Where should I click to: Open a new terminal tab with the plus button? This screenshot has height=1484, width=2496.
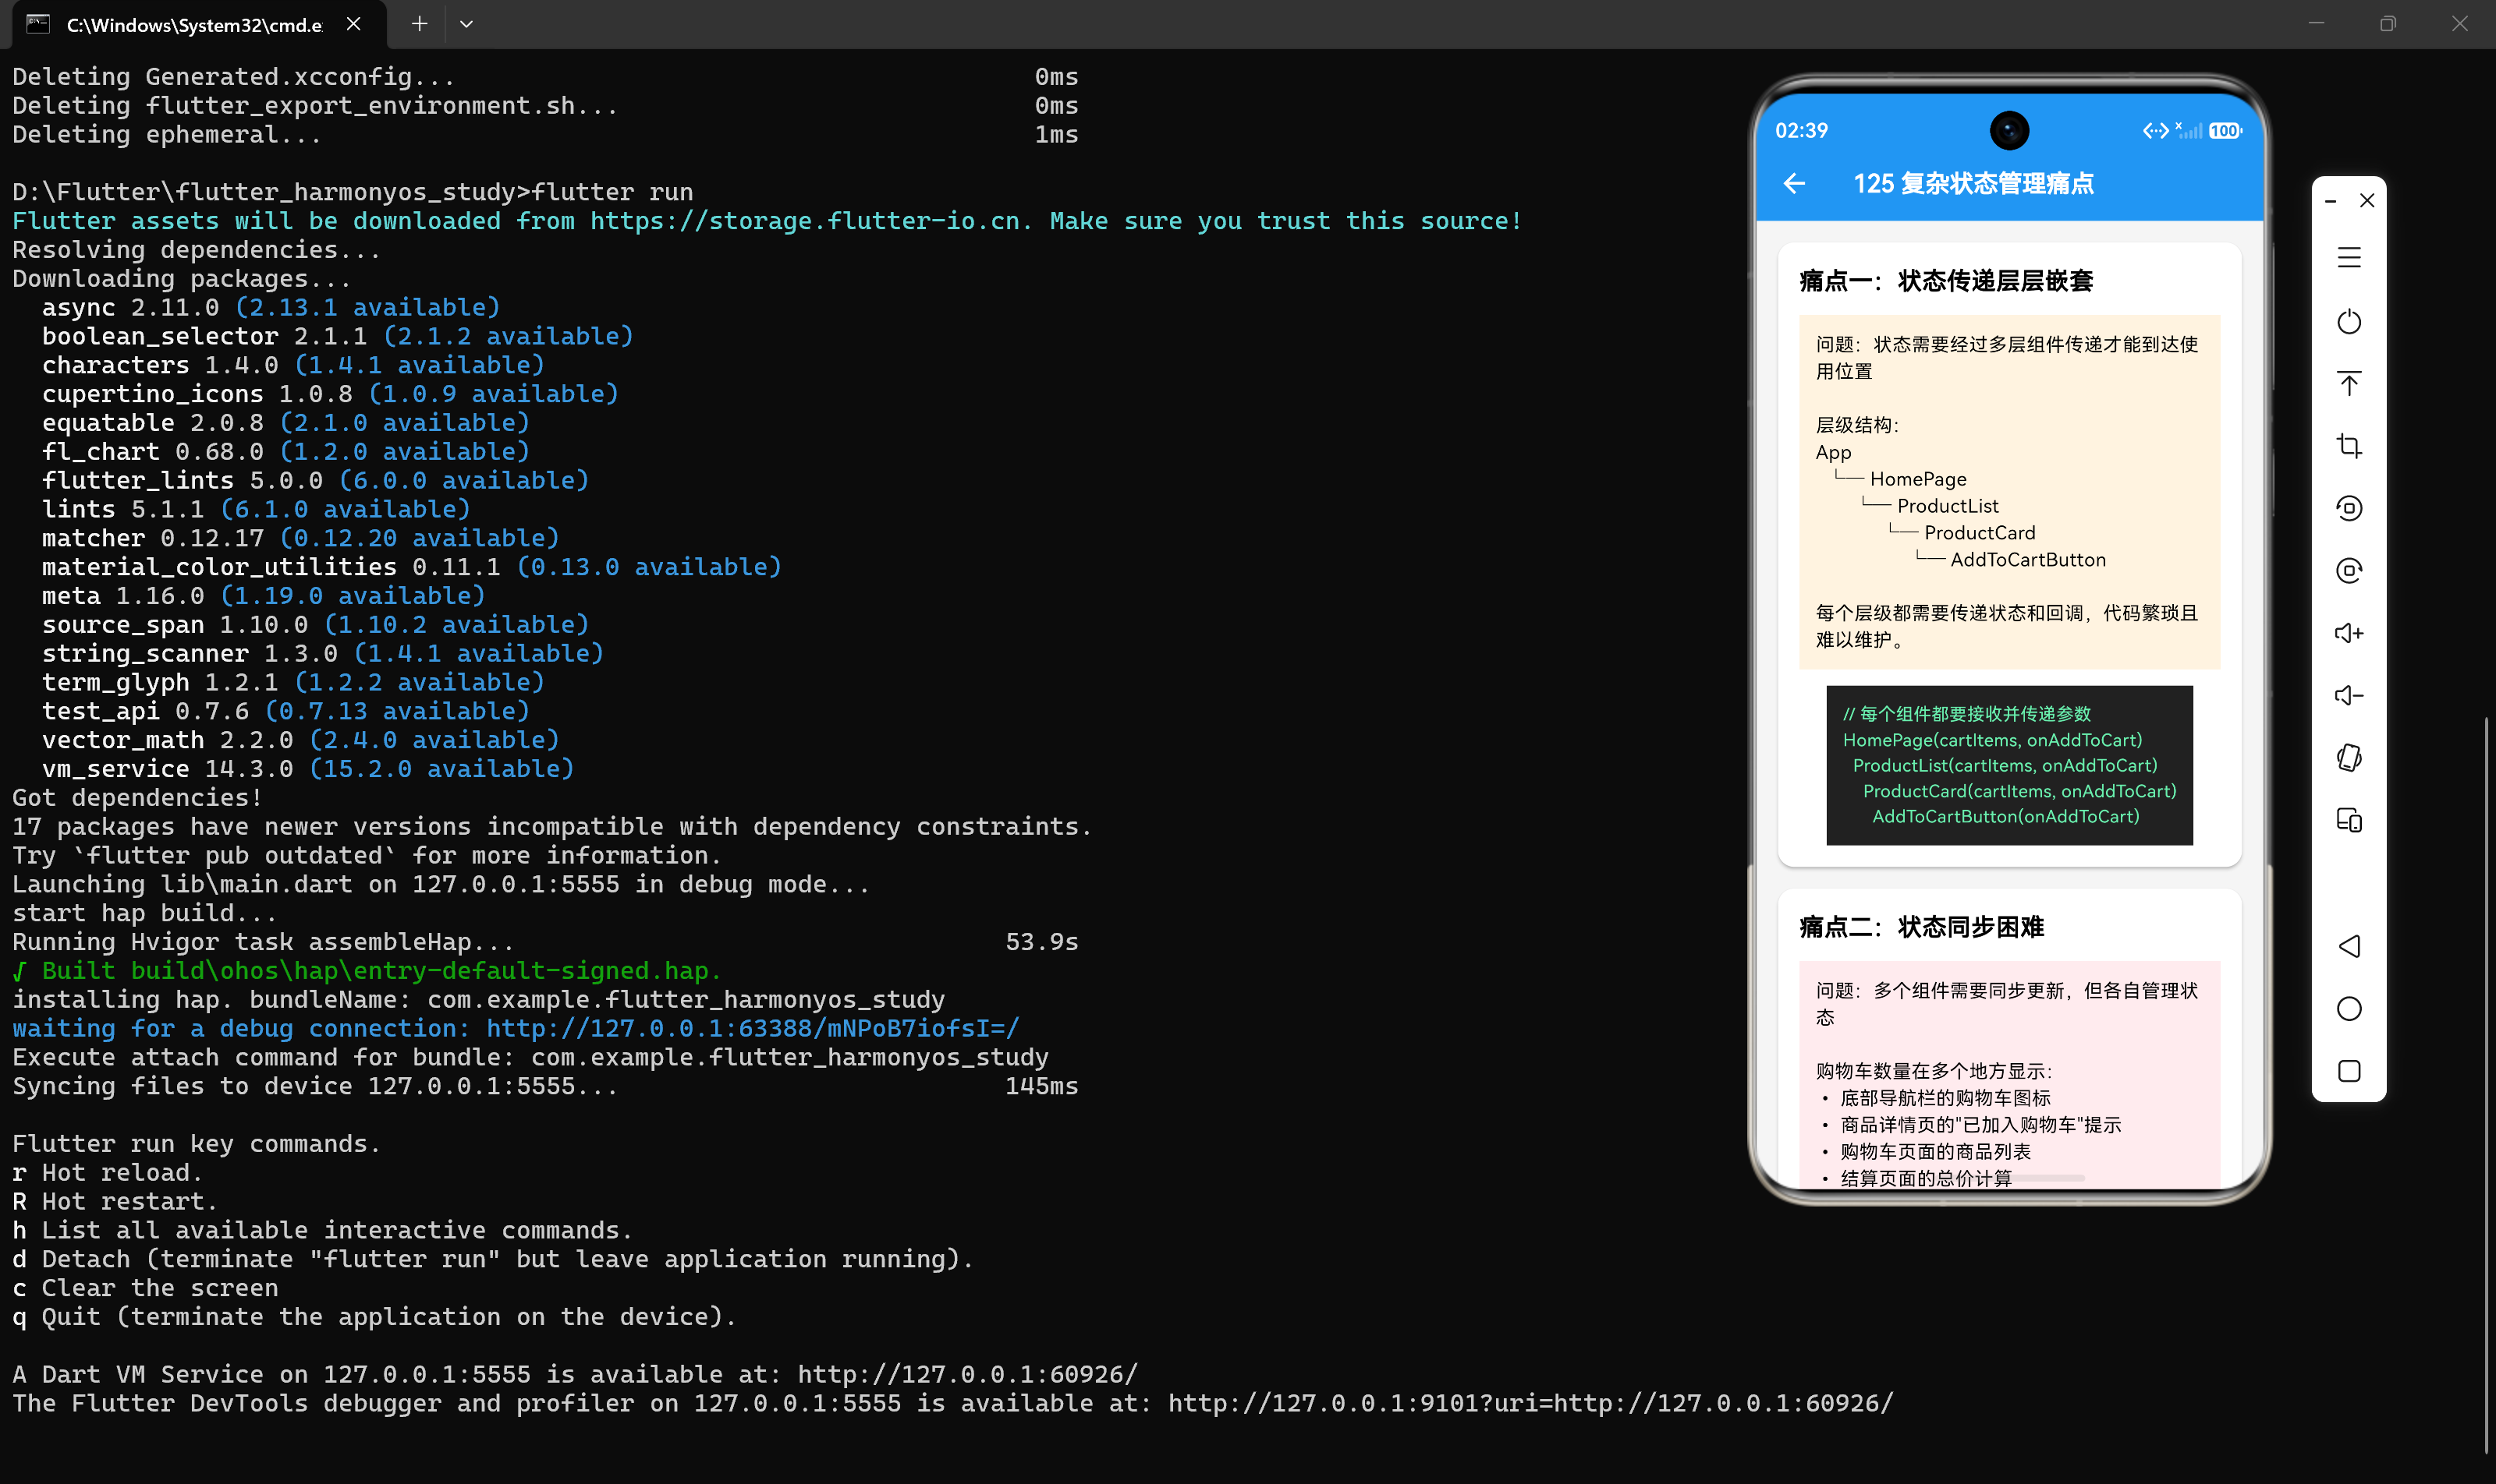tap(420, 24)
